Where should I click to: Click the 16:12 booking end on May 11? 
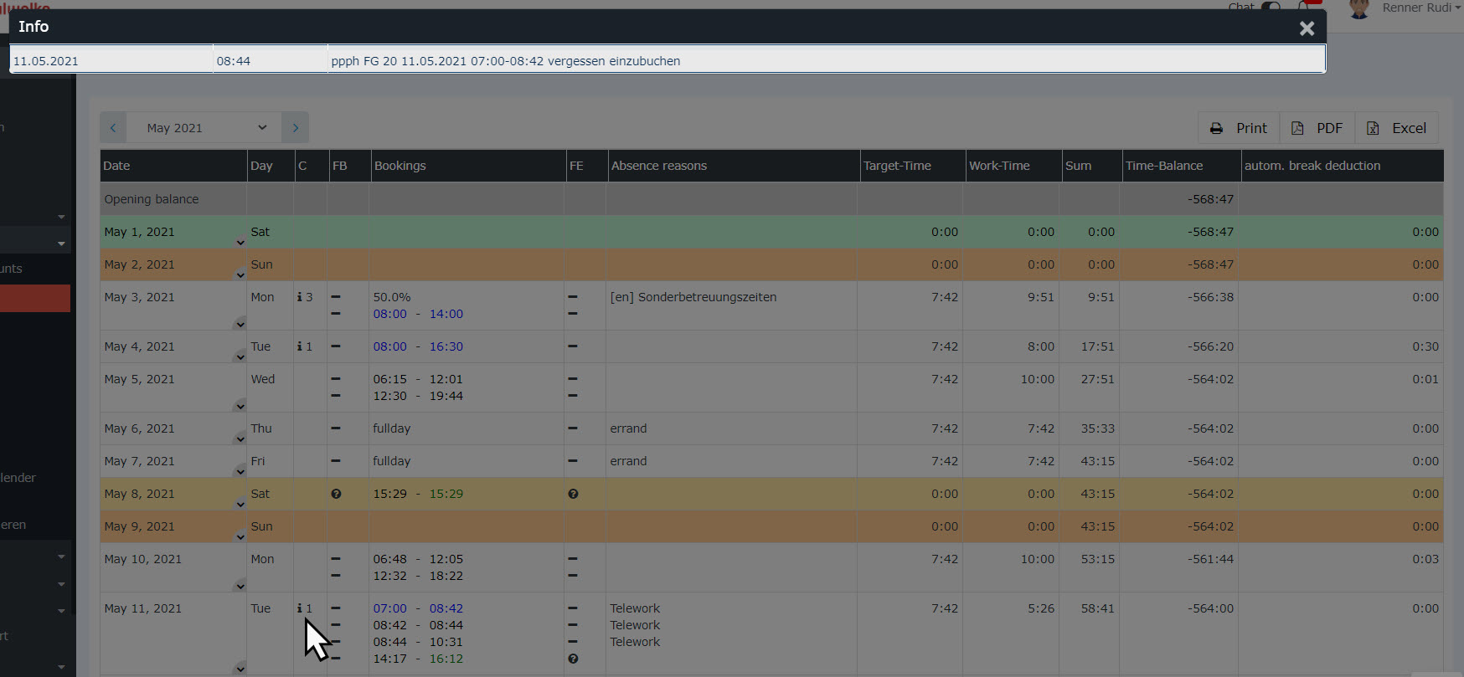(x=446, y=659)
